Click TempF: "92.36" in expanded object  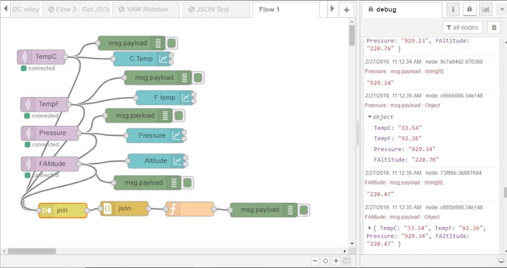398,138
